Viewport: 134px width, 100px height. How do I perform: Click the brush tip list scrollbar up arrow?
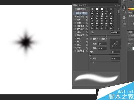tap(119, 9)
